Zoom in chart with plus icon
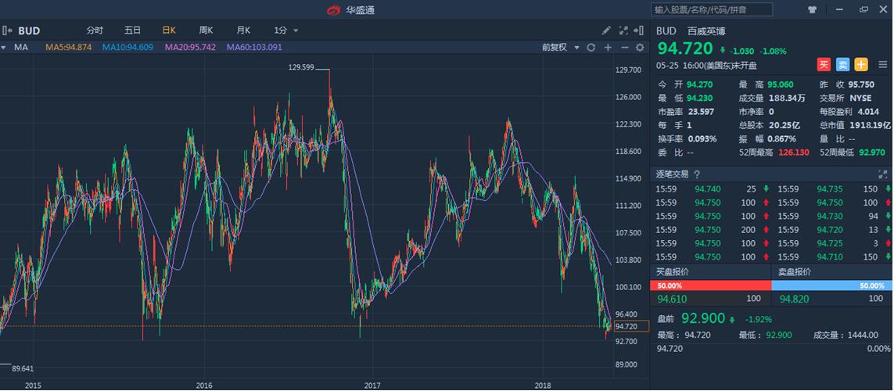The height and width of the screenshot is (391, 894). tap(608, 47)
